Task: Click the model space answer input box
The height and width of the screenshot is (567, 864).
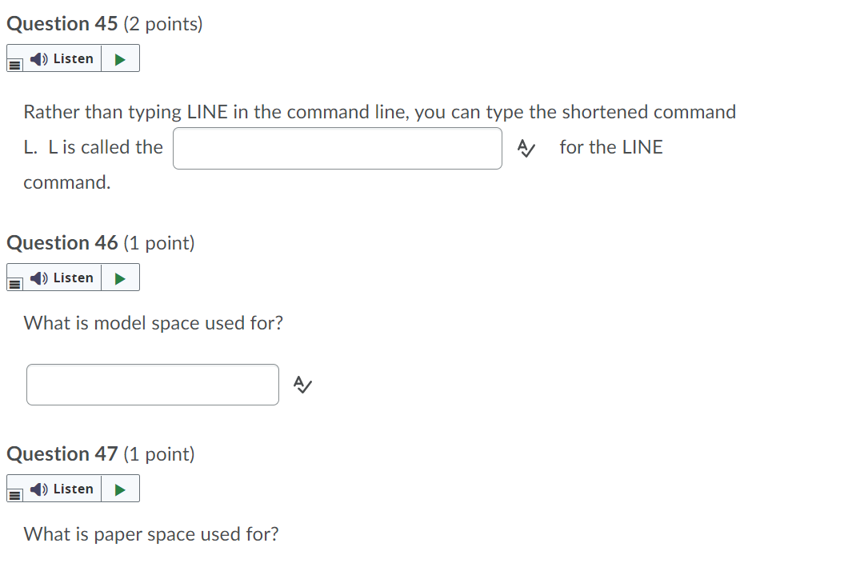Action: (x=153, y=385)
